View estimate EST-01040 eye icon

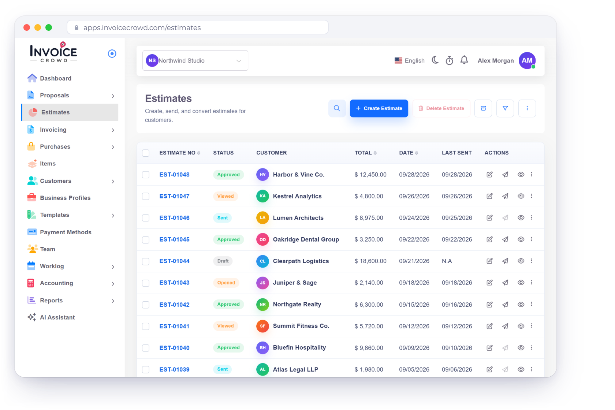521,348
